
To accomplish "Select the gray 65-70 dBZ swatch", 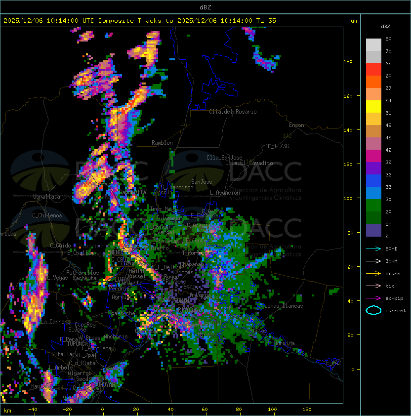I will (x=373, y=57).
